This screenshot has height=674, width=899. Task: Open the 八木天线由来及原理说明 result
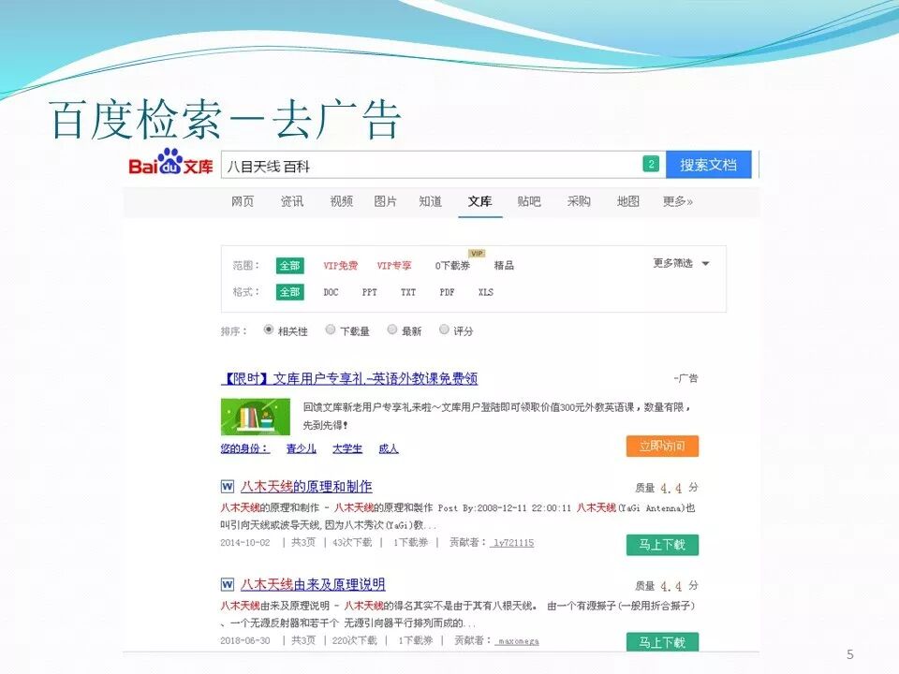[313, 584]
